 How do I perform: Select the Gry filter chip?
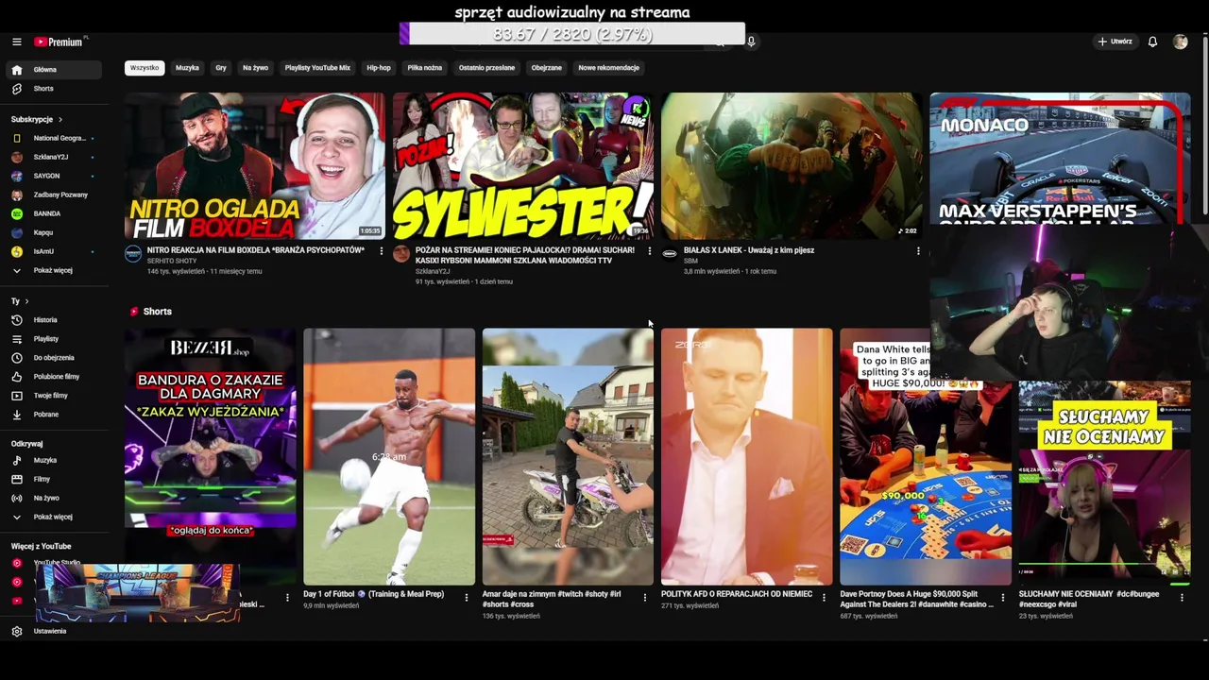(221, 68)
